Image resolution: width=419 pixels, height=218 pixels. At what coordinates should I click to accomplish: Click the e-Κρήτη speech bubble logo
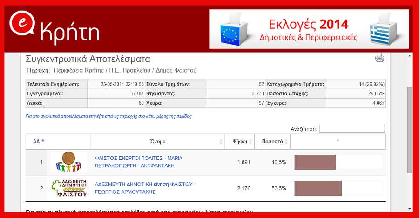tap(21, 29)
